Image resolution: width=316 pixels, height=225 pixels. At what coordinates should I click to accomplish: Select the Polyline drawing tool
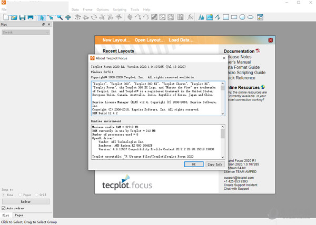[x=218, y=17]
